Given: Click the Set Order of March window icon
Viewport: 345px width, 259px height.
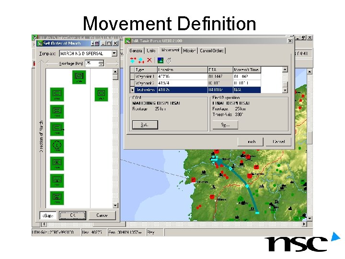Looking at the screenshot, I should tap(40, 43).
